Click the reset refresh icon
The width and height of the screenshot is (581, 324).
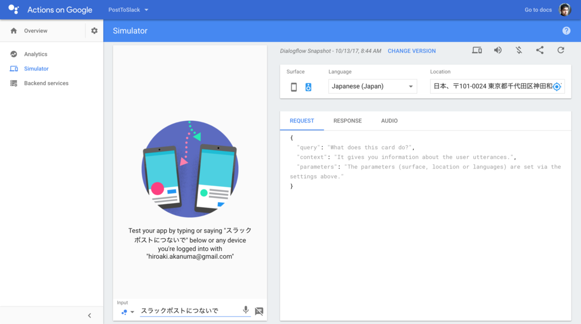pyautogui.click(x=561, y=51)
